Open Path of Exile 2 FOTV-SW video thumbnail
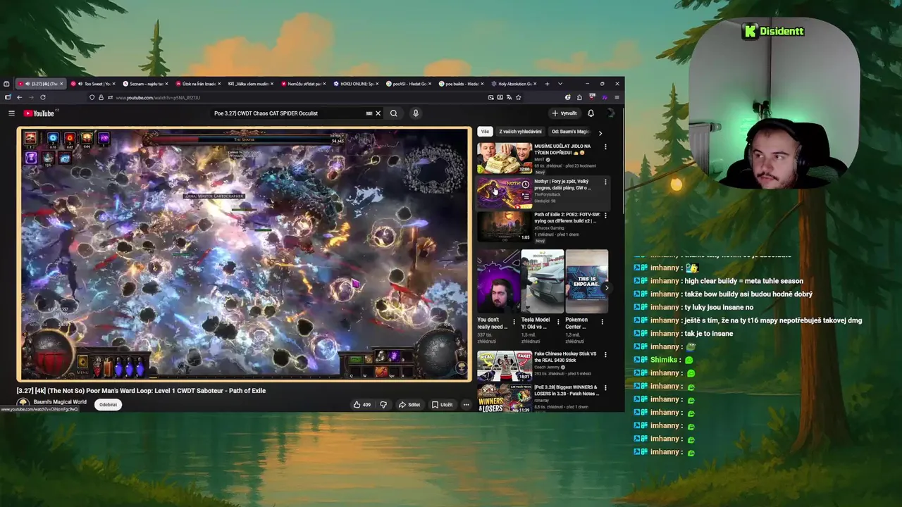The image size is (902, 507). coord(505,227)
